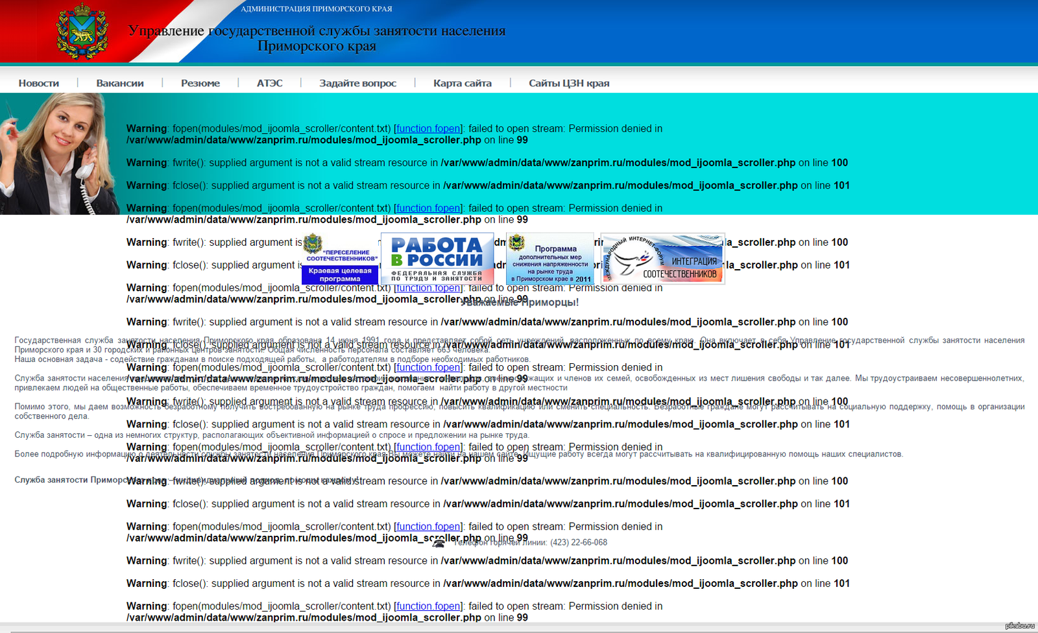Open the Задайте вопрос menu item

(357, 83)
